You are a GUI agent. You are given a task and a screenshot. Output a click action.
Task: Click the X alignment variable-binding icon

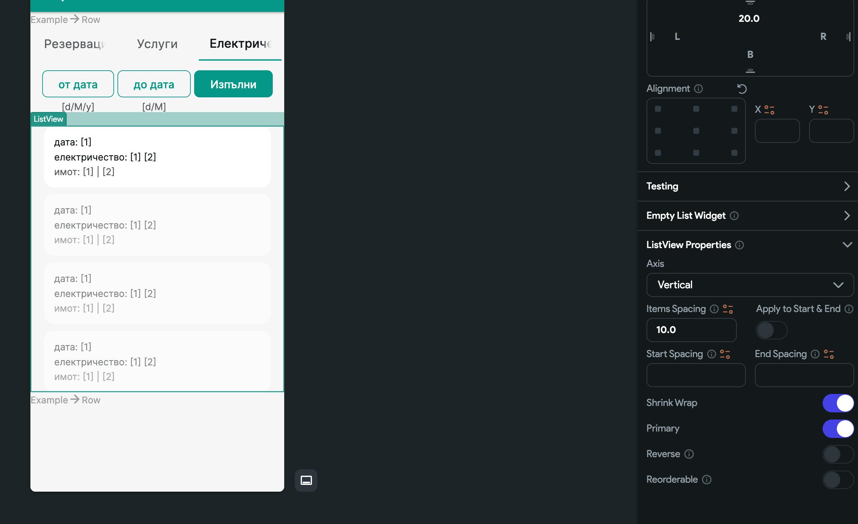(770, 110)
